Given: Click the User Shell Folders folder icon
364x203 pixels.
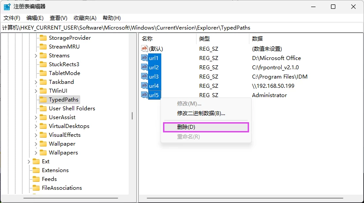Looking at the screenshot, I should pos(43,109).
